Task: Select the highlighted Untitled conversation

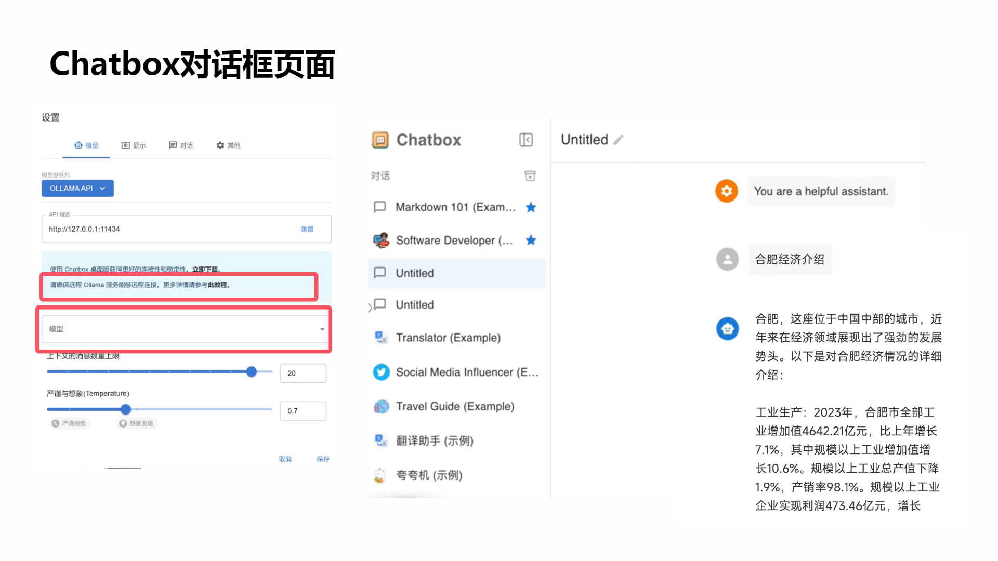Action: [456, 273]
